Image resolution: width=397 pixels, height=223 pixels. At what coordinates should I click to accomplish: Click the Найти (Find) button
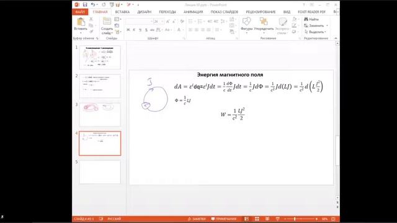point(311,19)
